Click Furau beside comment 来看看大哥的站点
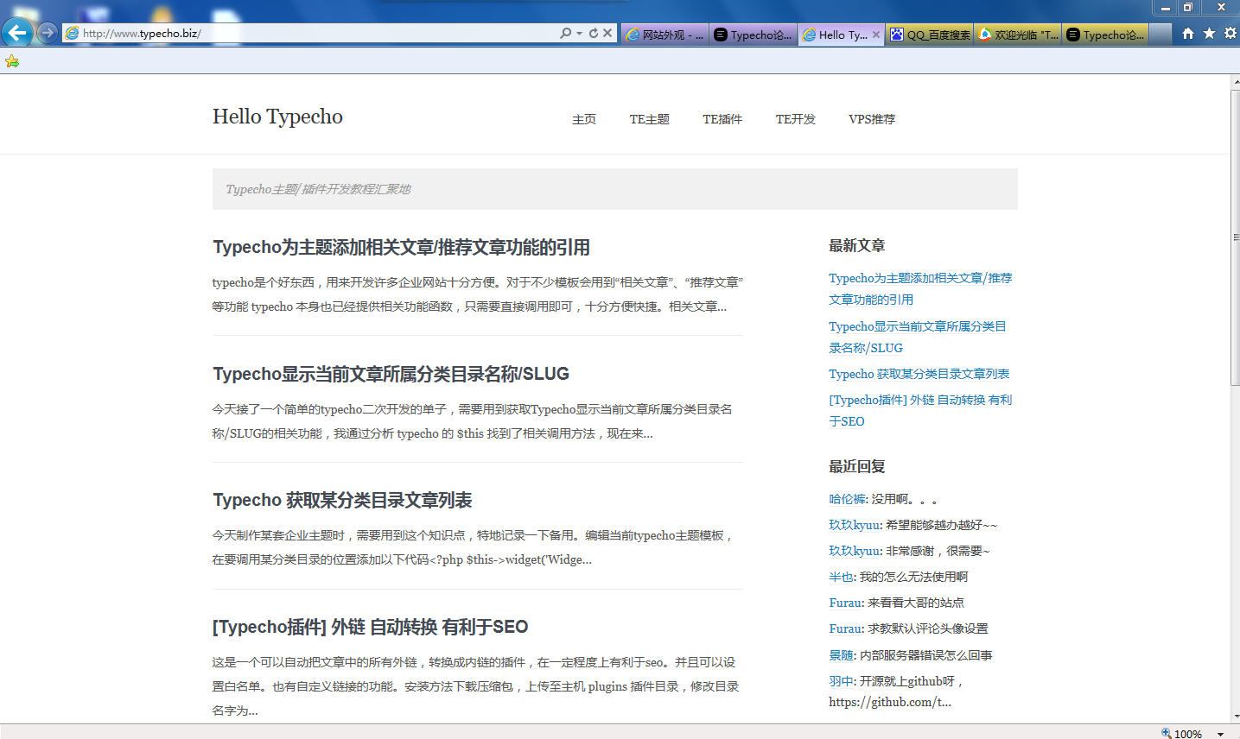 (845, 603)
